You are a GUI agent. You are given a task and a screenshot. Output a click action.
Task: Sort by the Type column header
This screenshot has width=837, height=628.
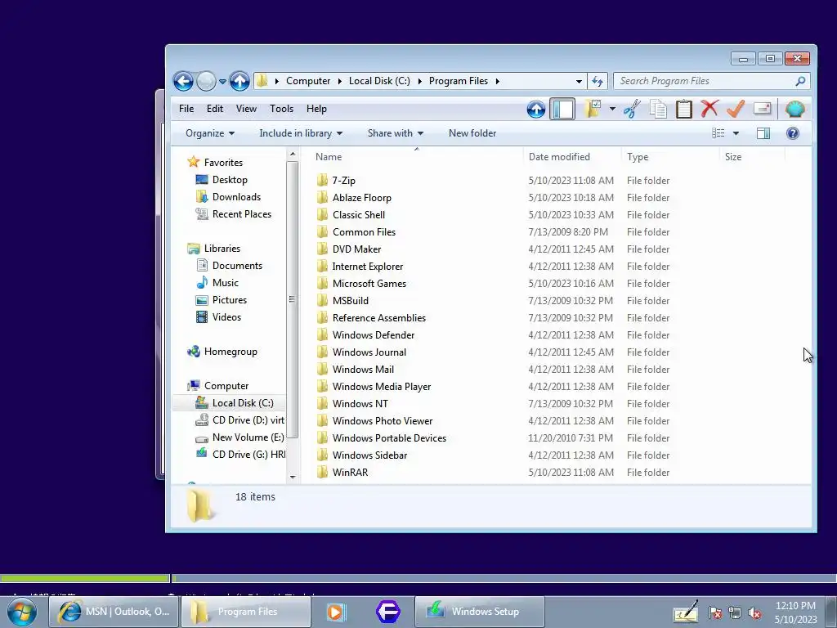point(670,156)
